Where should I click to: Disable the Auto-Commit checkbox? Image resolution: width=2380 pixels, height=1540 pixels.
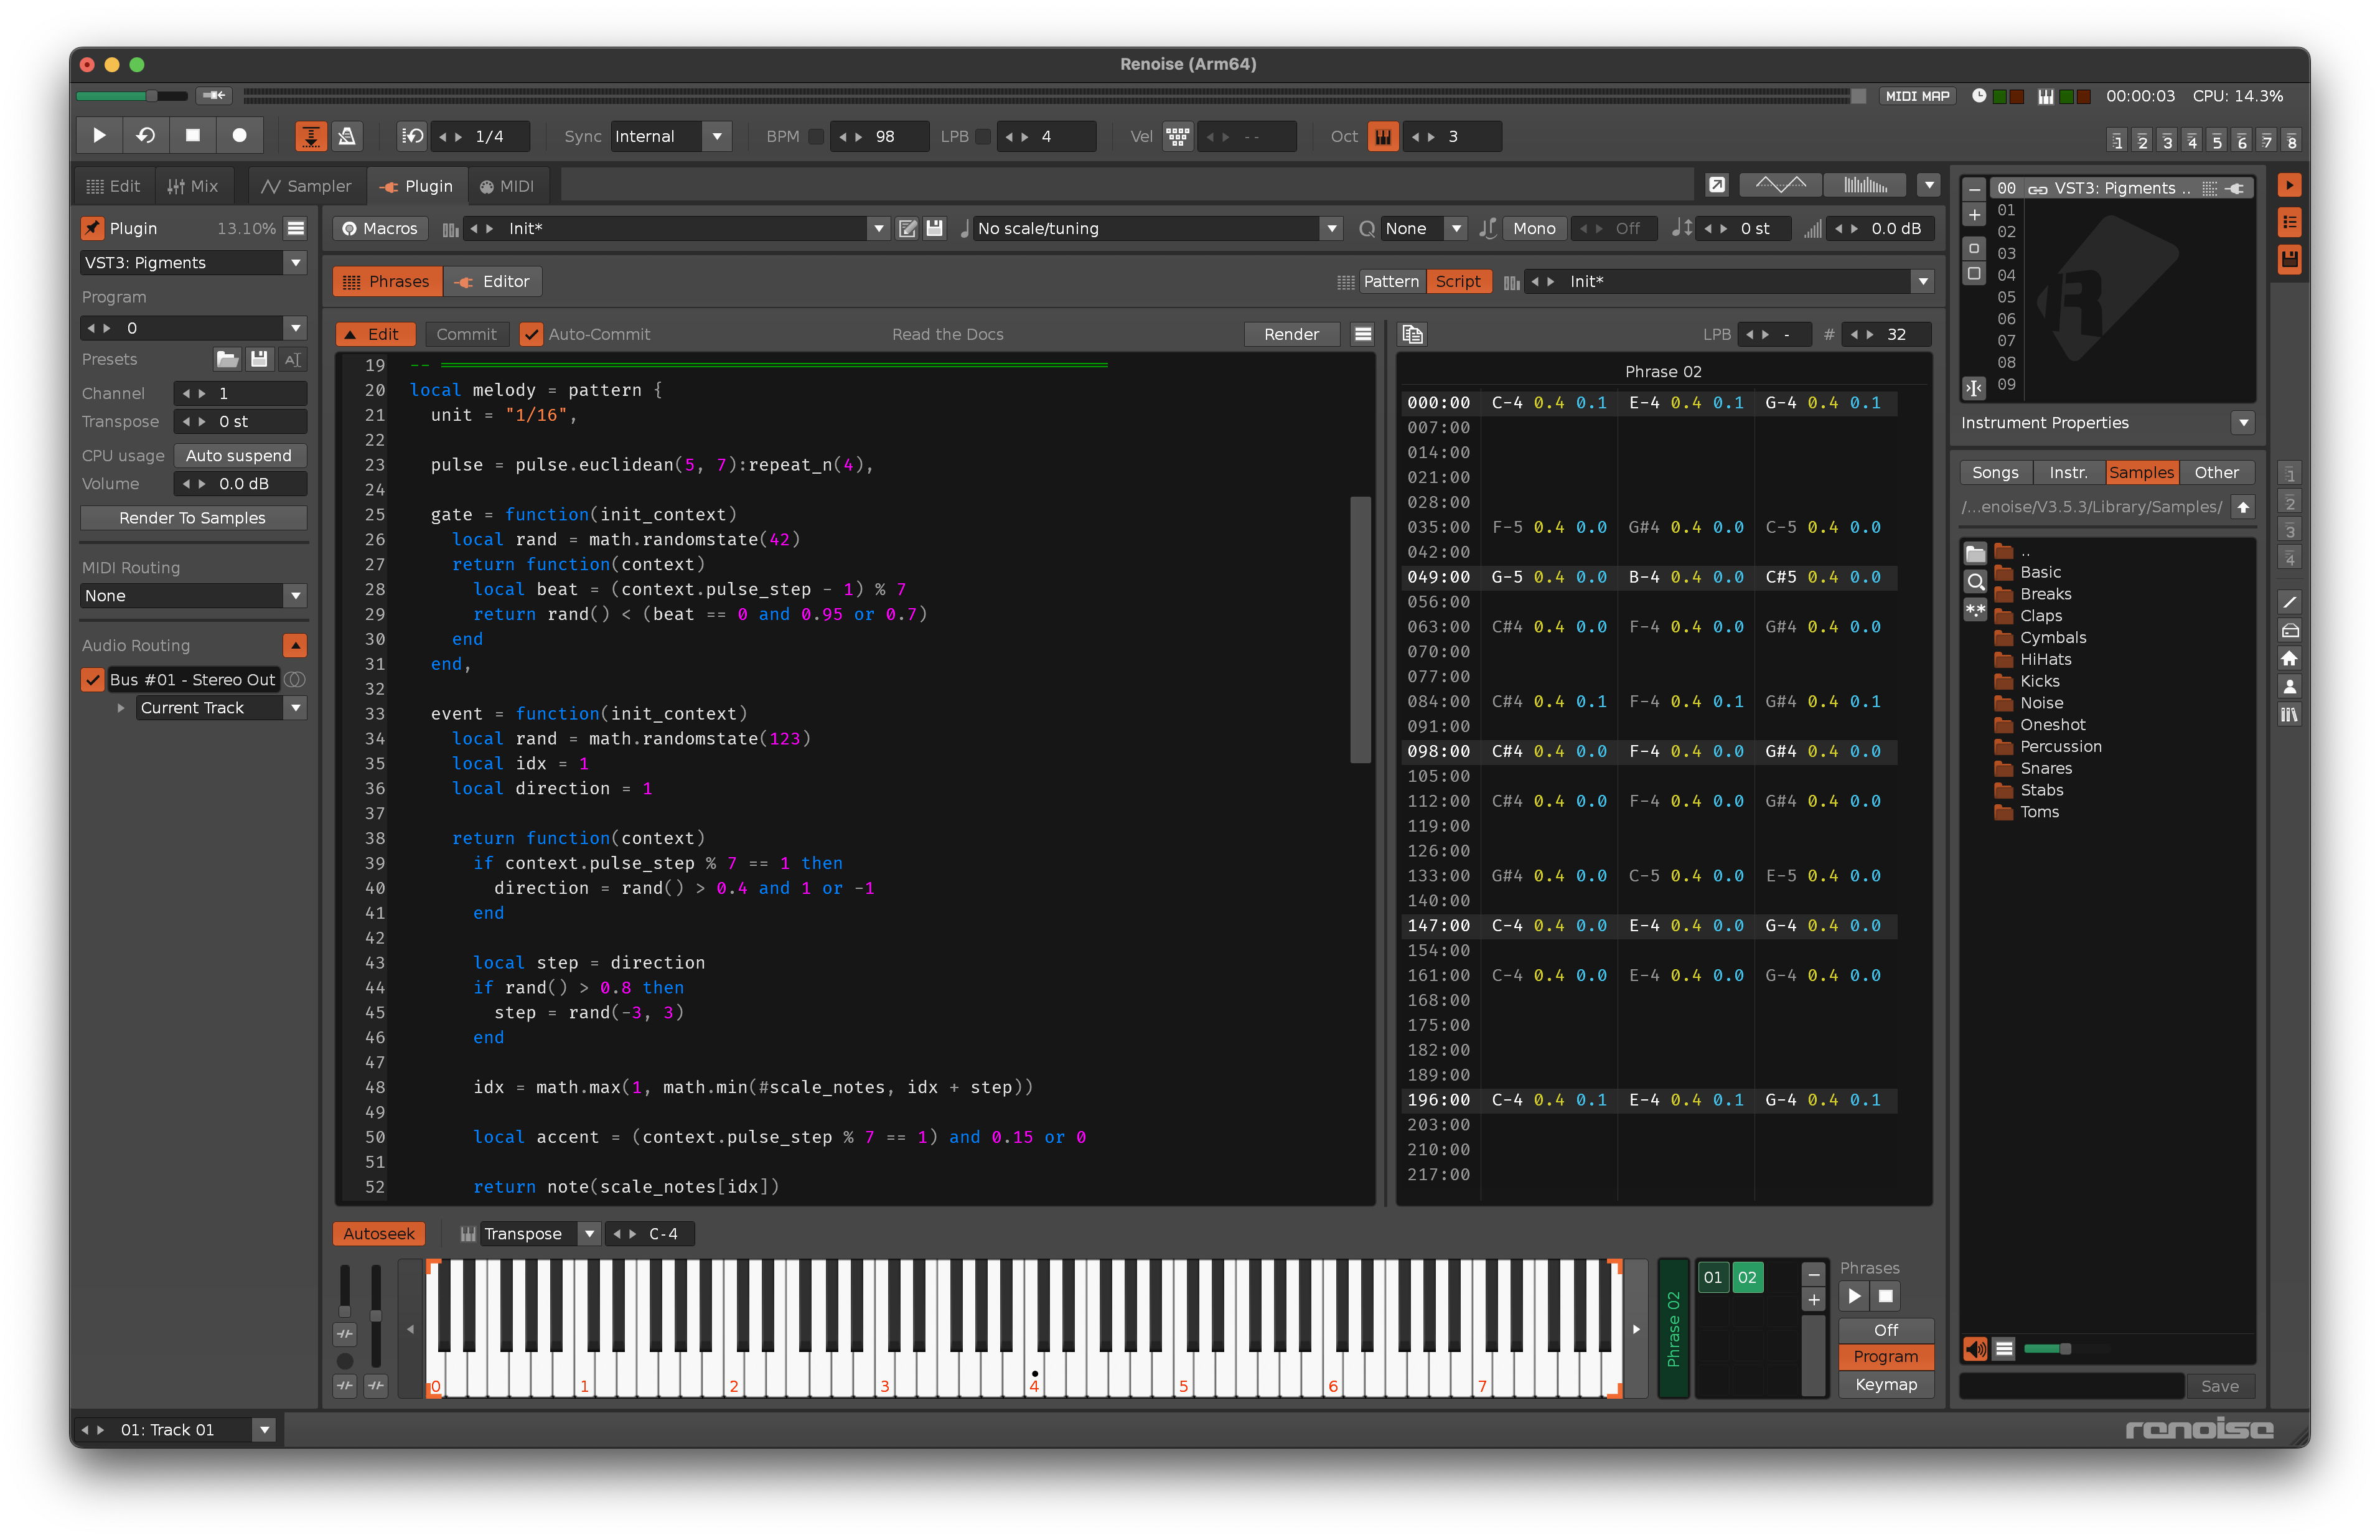pyautogui.click(x=532, y=334)
